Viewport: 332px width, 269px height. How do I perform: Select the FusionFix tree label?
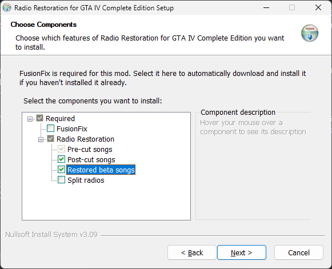pos(72,129)
